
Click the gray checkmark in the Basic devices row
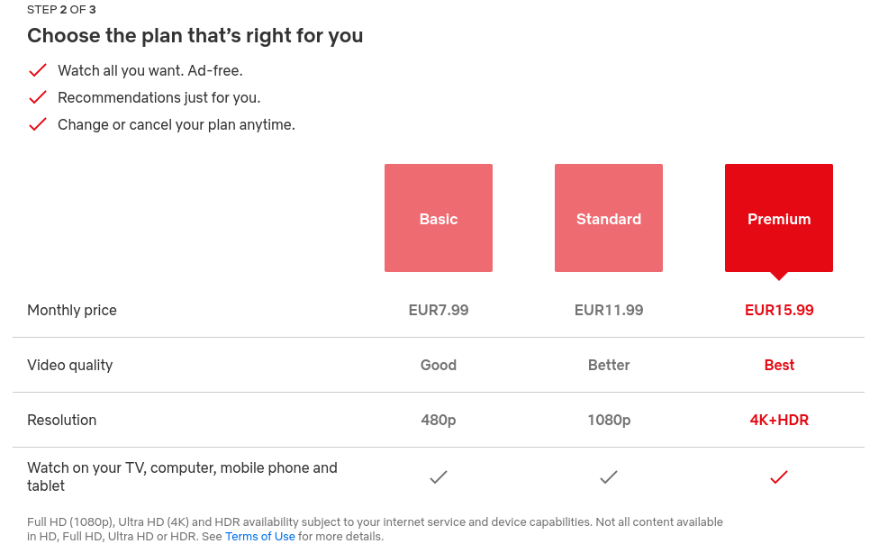439,477
